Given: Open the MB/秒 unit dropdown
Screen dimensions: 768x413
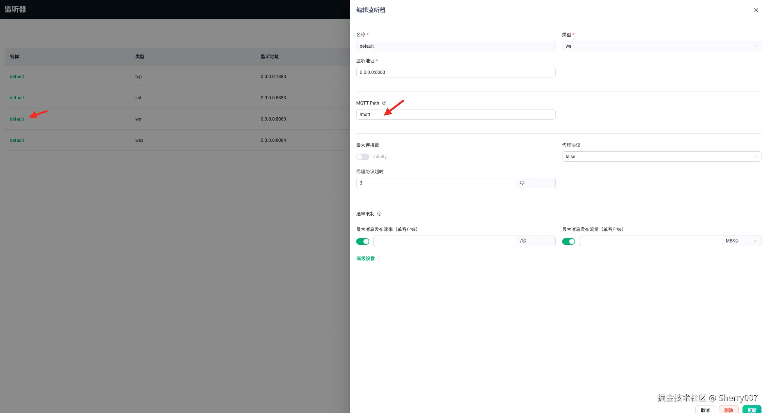Looking at the screenshot, I should click(741, 241).
